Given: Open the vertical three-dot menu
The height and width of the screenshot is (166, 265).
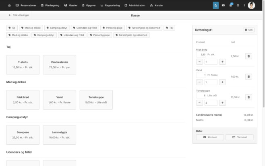Looking at the screenshot, I should 244,5.
